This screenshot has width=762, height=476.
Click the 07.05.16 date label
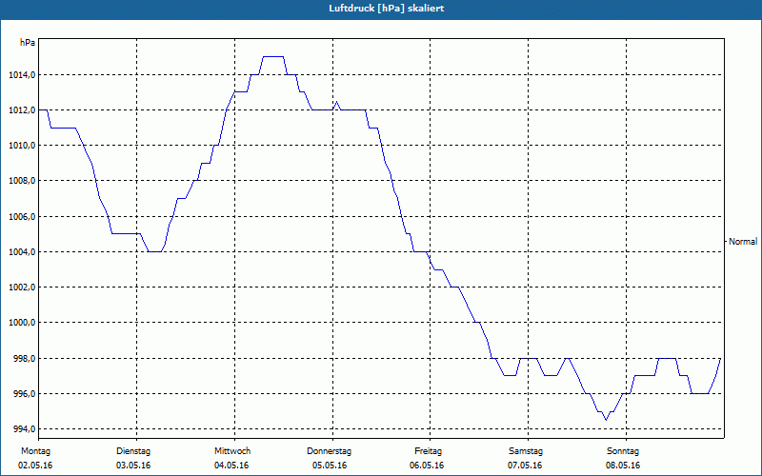pos(525,466)
